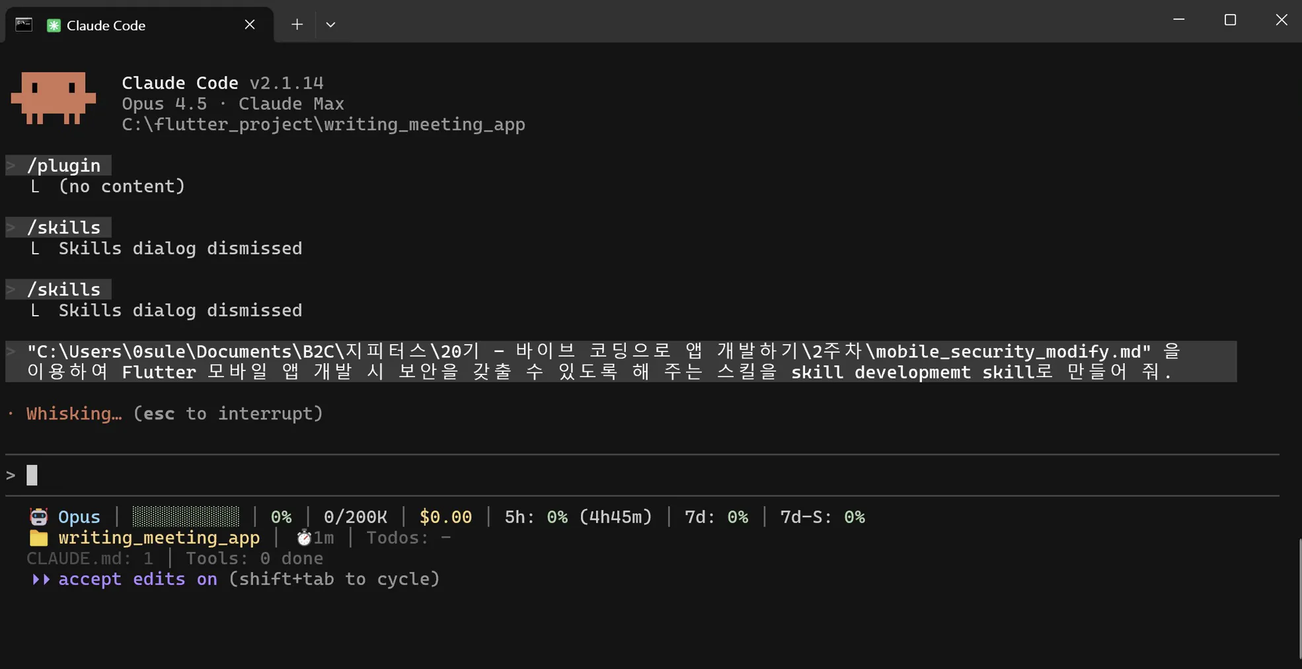Close the terminal window
Viewport: 1302px width, 669px height.
1281,20
